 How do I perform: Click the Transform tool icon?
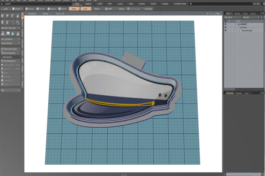coord(3,33)
